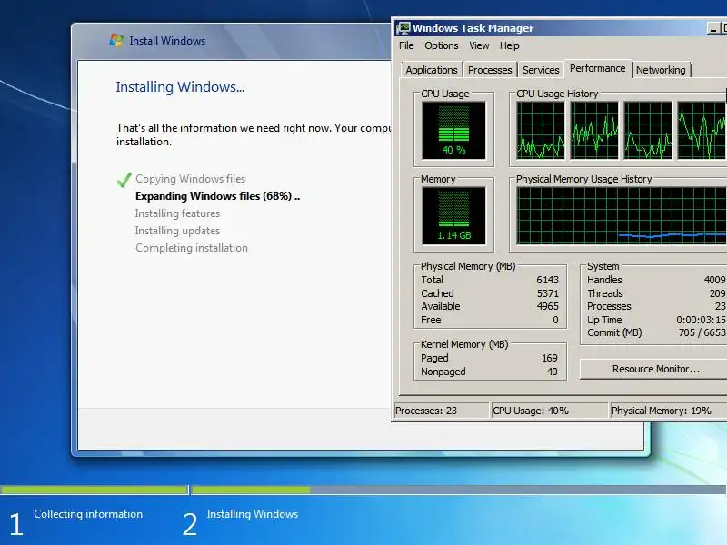Click the Install Windows flag logo

[116, 40]
